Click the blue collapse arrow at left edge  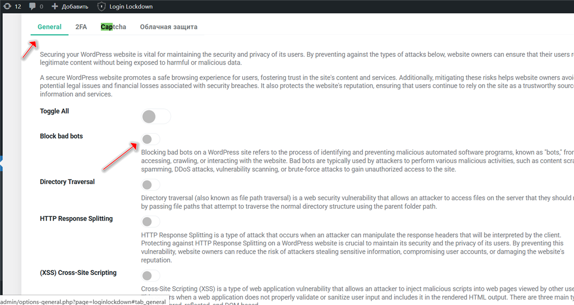[2, 164]
